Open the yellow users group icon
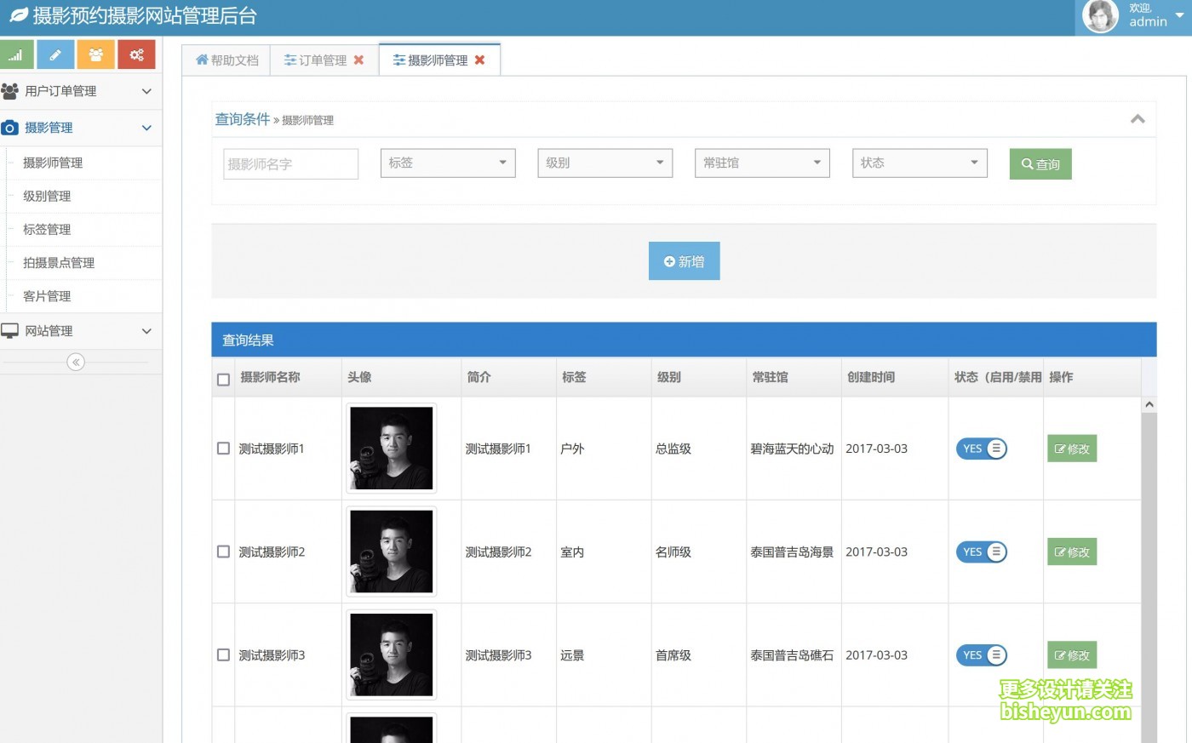The image size is (1192, 743). [x=96, y=54]
